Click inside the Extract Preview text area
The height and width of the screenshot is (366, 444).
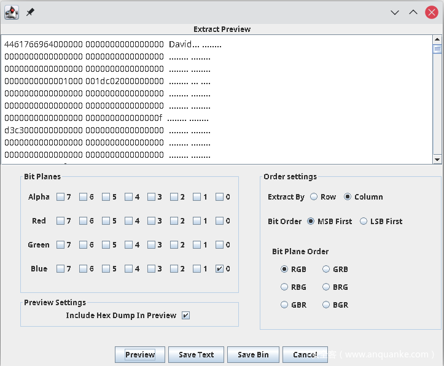point(215,98)
